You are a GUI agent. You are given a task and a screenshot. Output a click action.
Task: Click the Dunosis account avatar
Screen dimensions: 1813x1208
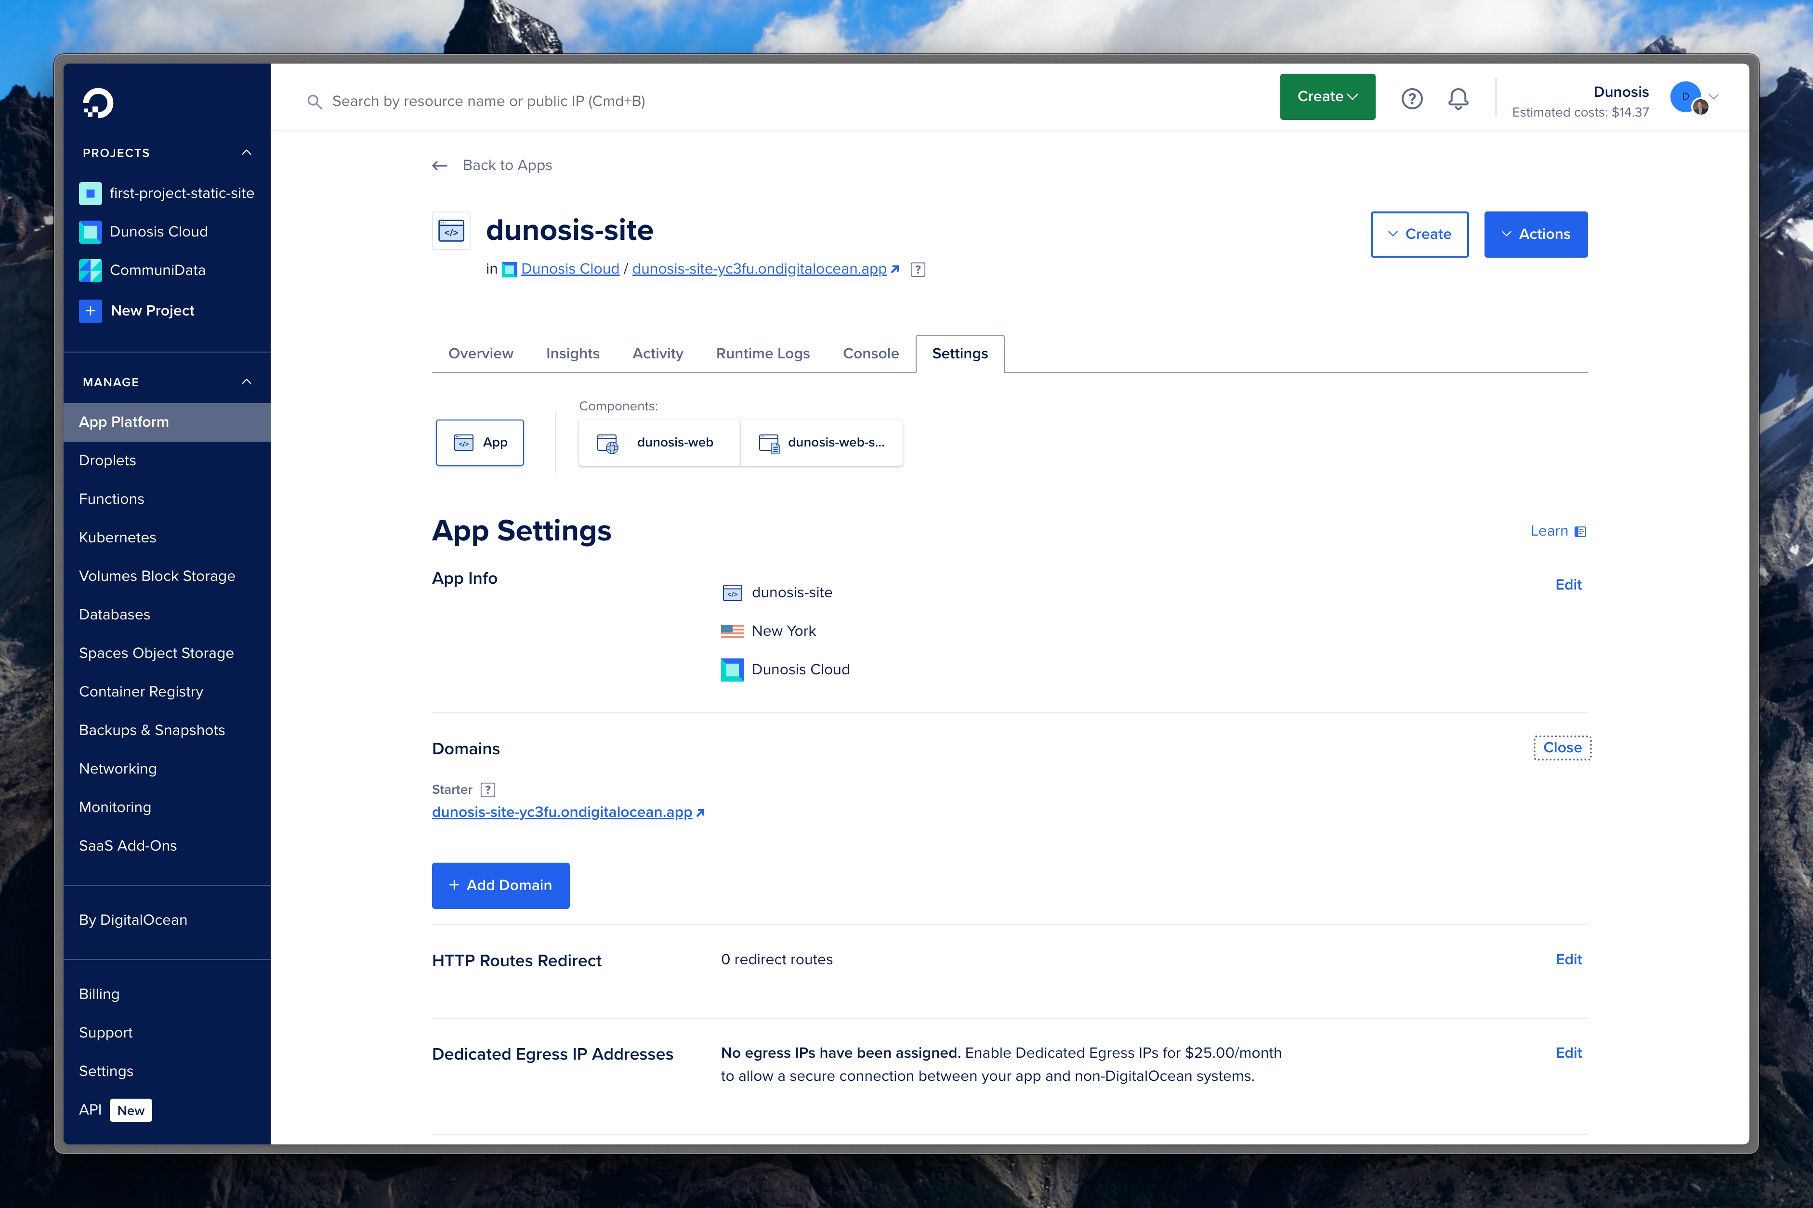point(1687,98)
